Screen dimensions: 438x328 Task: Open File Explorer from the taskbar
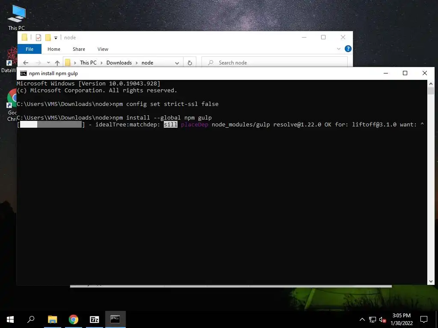tap(52, 319)
